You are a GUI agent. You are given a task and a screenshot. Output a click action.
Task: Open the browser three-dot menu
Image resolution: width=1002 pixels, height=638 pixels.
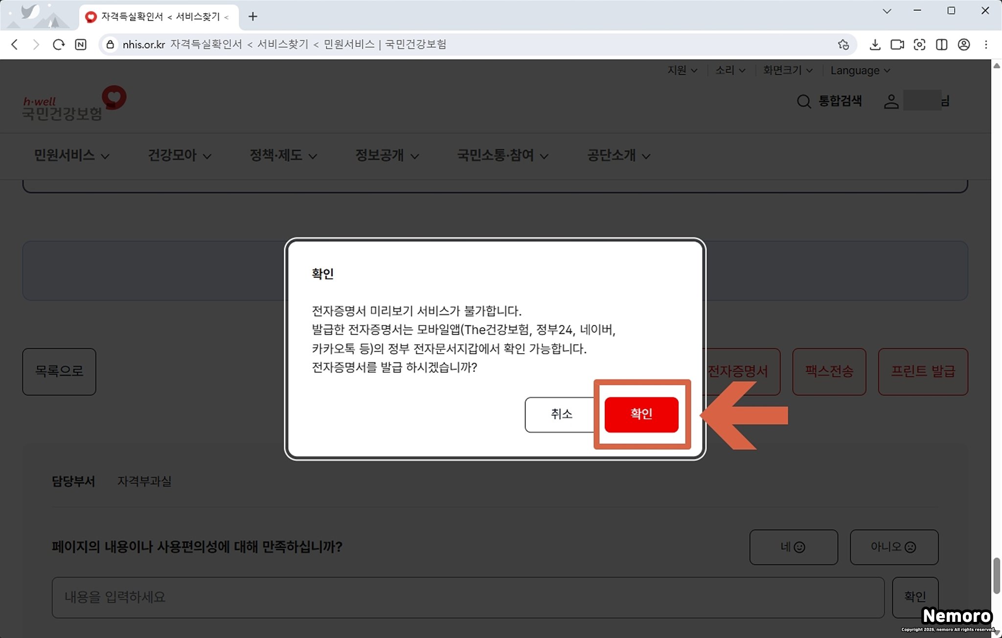coord(986,45)
